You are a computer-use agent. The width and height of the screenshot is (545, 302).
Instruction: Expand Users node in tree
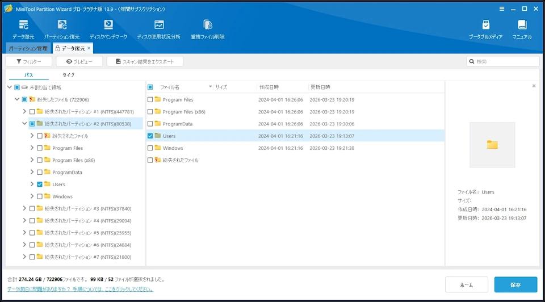point(32,184)
